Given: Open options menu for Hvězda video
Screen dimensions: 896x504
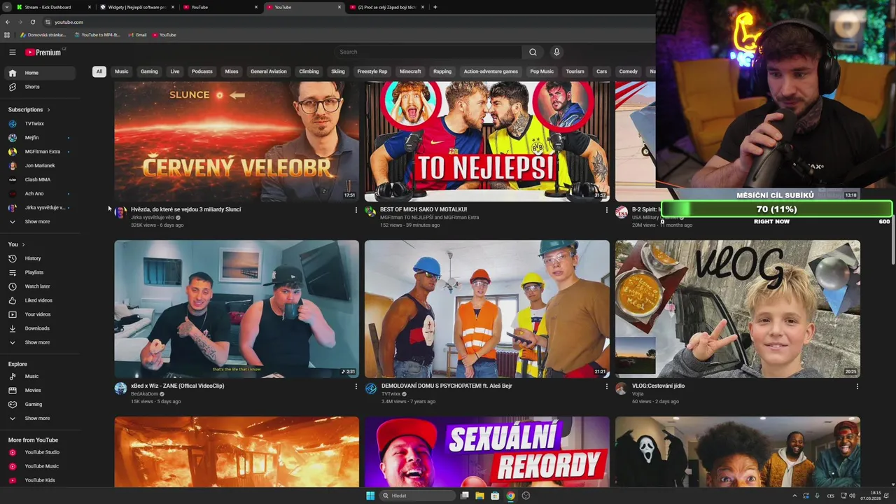Looking at the screenshot, I should [x=356, y=210].
